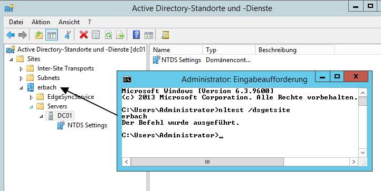Open the ? help menu
The image size is (381, 191).
point(89,22)
